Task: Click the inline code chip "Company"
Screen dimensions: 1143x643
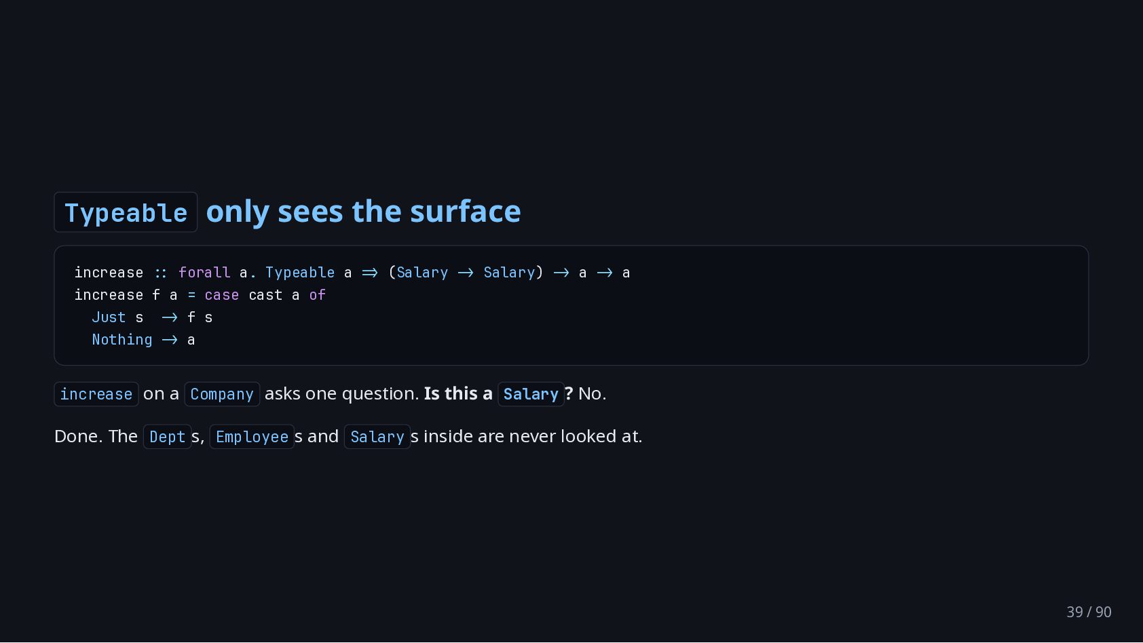Action: 222,394
